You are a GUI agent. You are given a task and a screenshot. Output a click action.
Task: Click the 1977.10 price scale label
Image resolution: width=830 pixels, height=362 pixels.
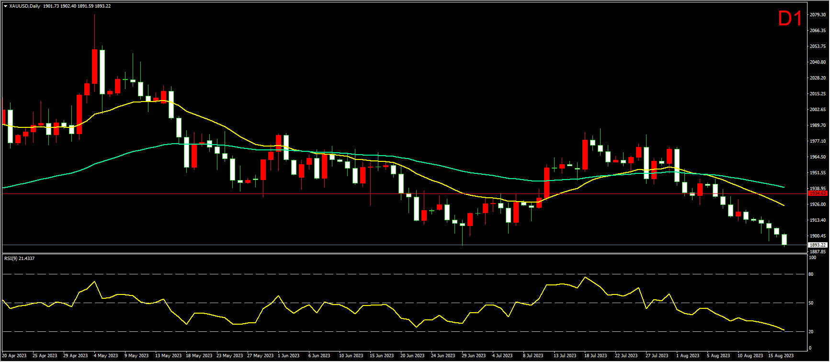[818, 141]
